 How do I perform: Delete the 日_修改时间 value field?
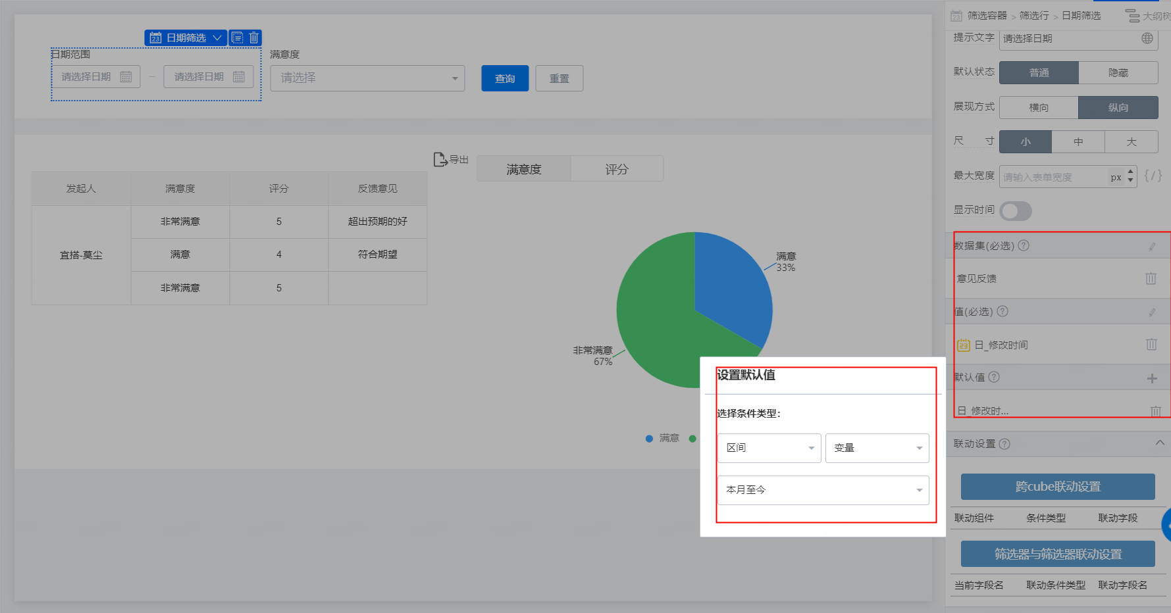pyautogui.click(x=1151, y=344)
